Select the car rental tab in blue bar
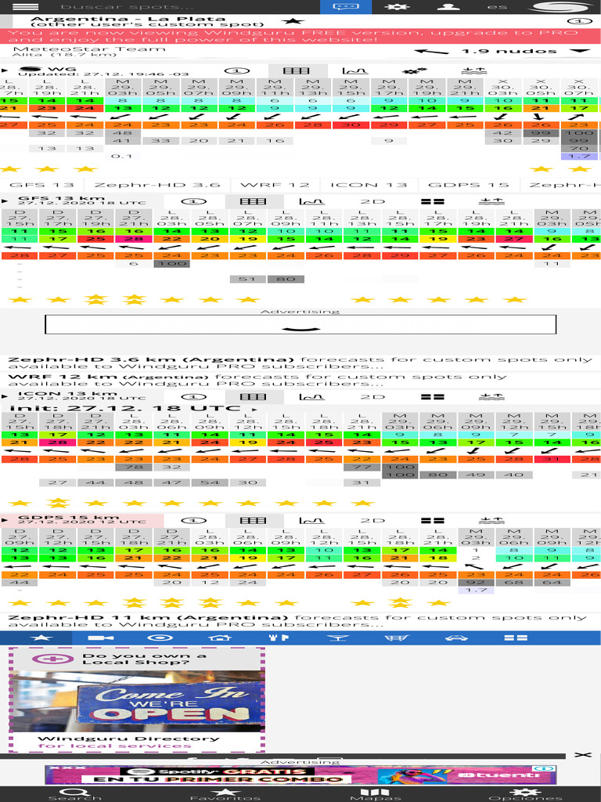The height and width of the screenshot is (802, 601). [x=456, y=638]
